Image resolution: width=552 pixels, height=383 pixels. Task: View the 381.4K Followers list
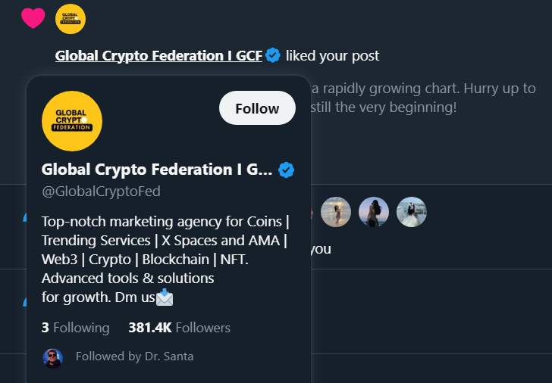pyautogui.click(x=179, y=328)
